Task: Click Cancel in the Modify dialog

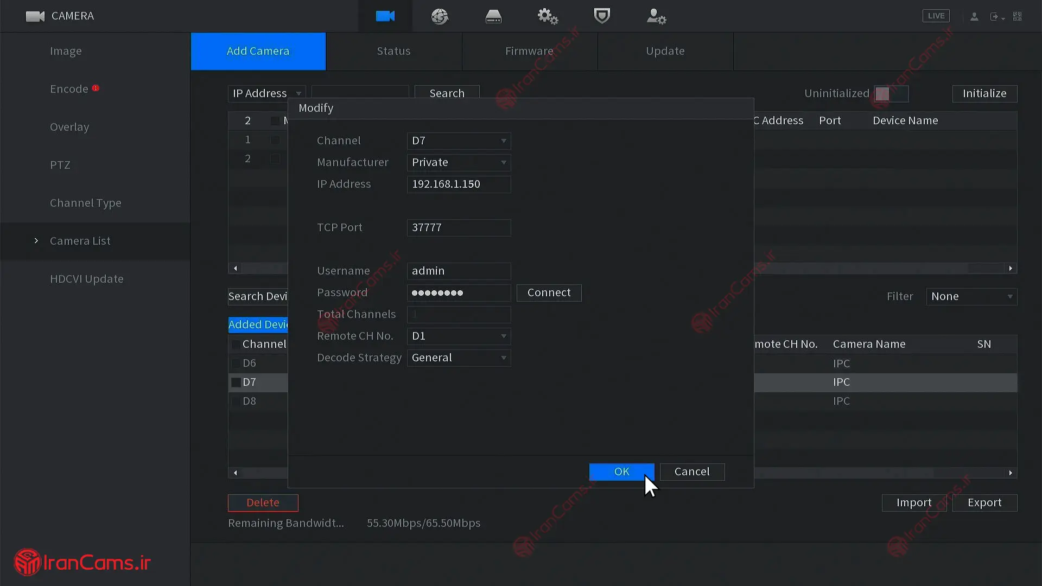Action: [x=692, y=472]
